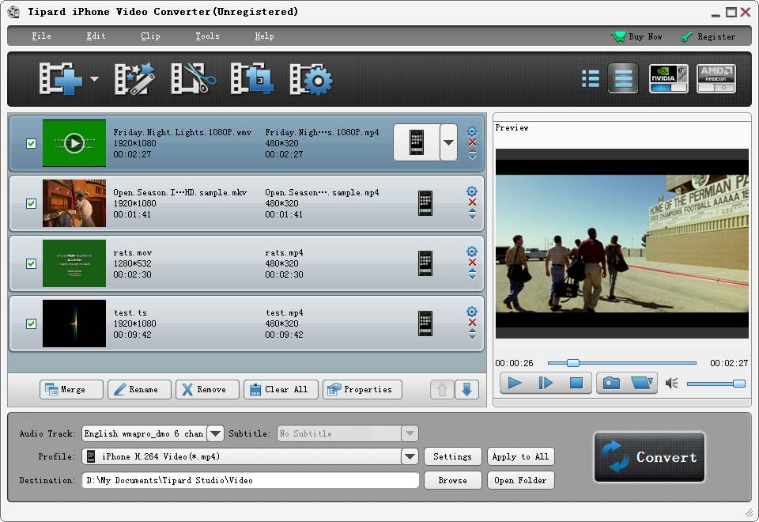Uncheck the Open.Season sample.mkv checkbox

[x=31, y=203]
